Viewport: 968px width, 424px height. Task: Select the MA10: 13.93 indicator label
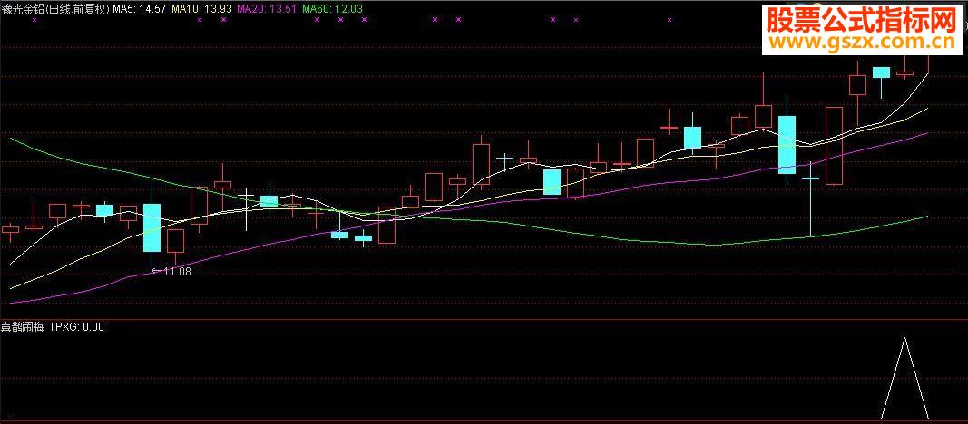pos(201,9)
